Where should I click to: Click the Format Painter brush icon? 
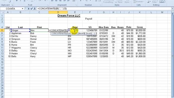(x=10, y=1)
